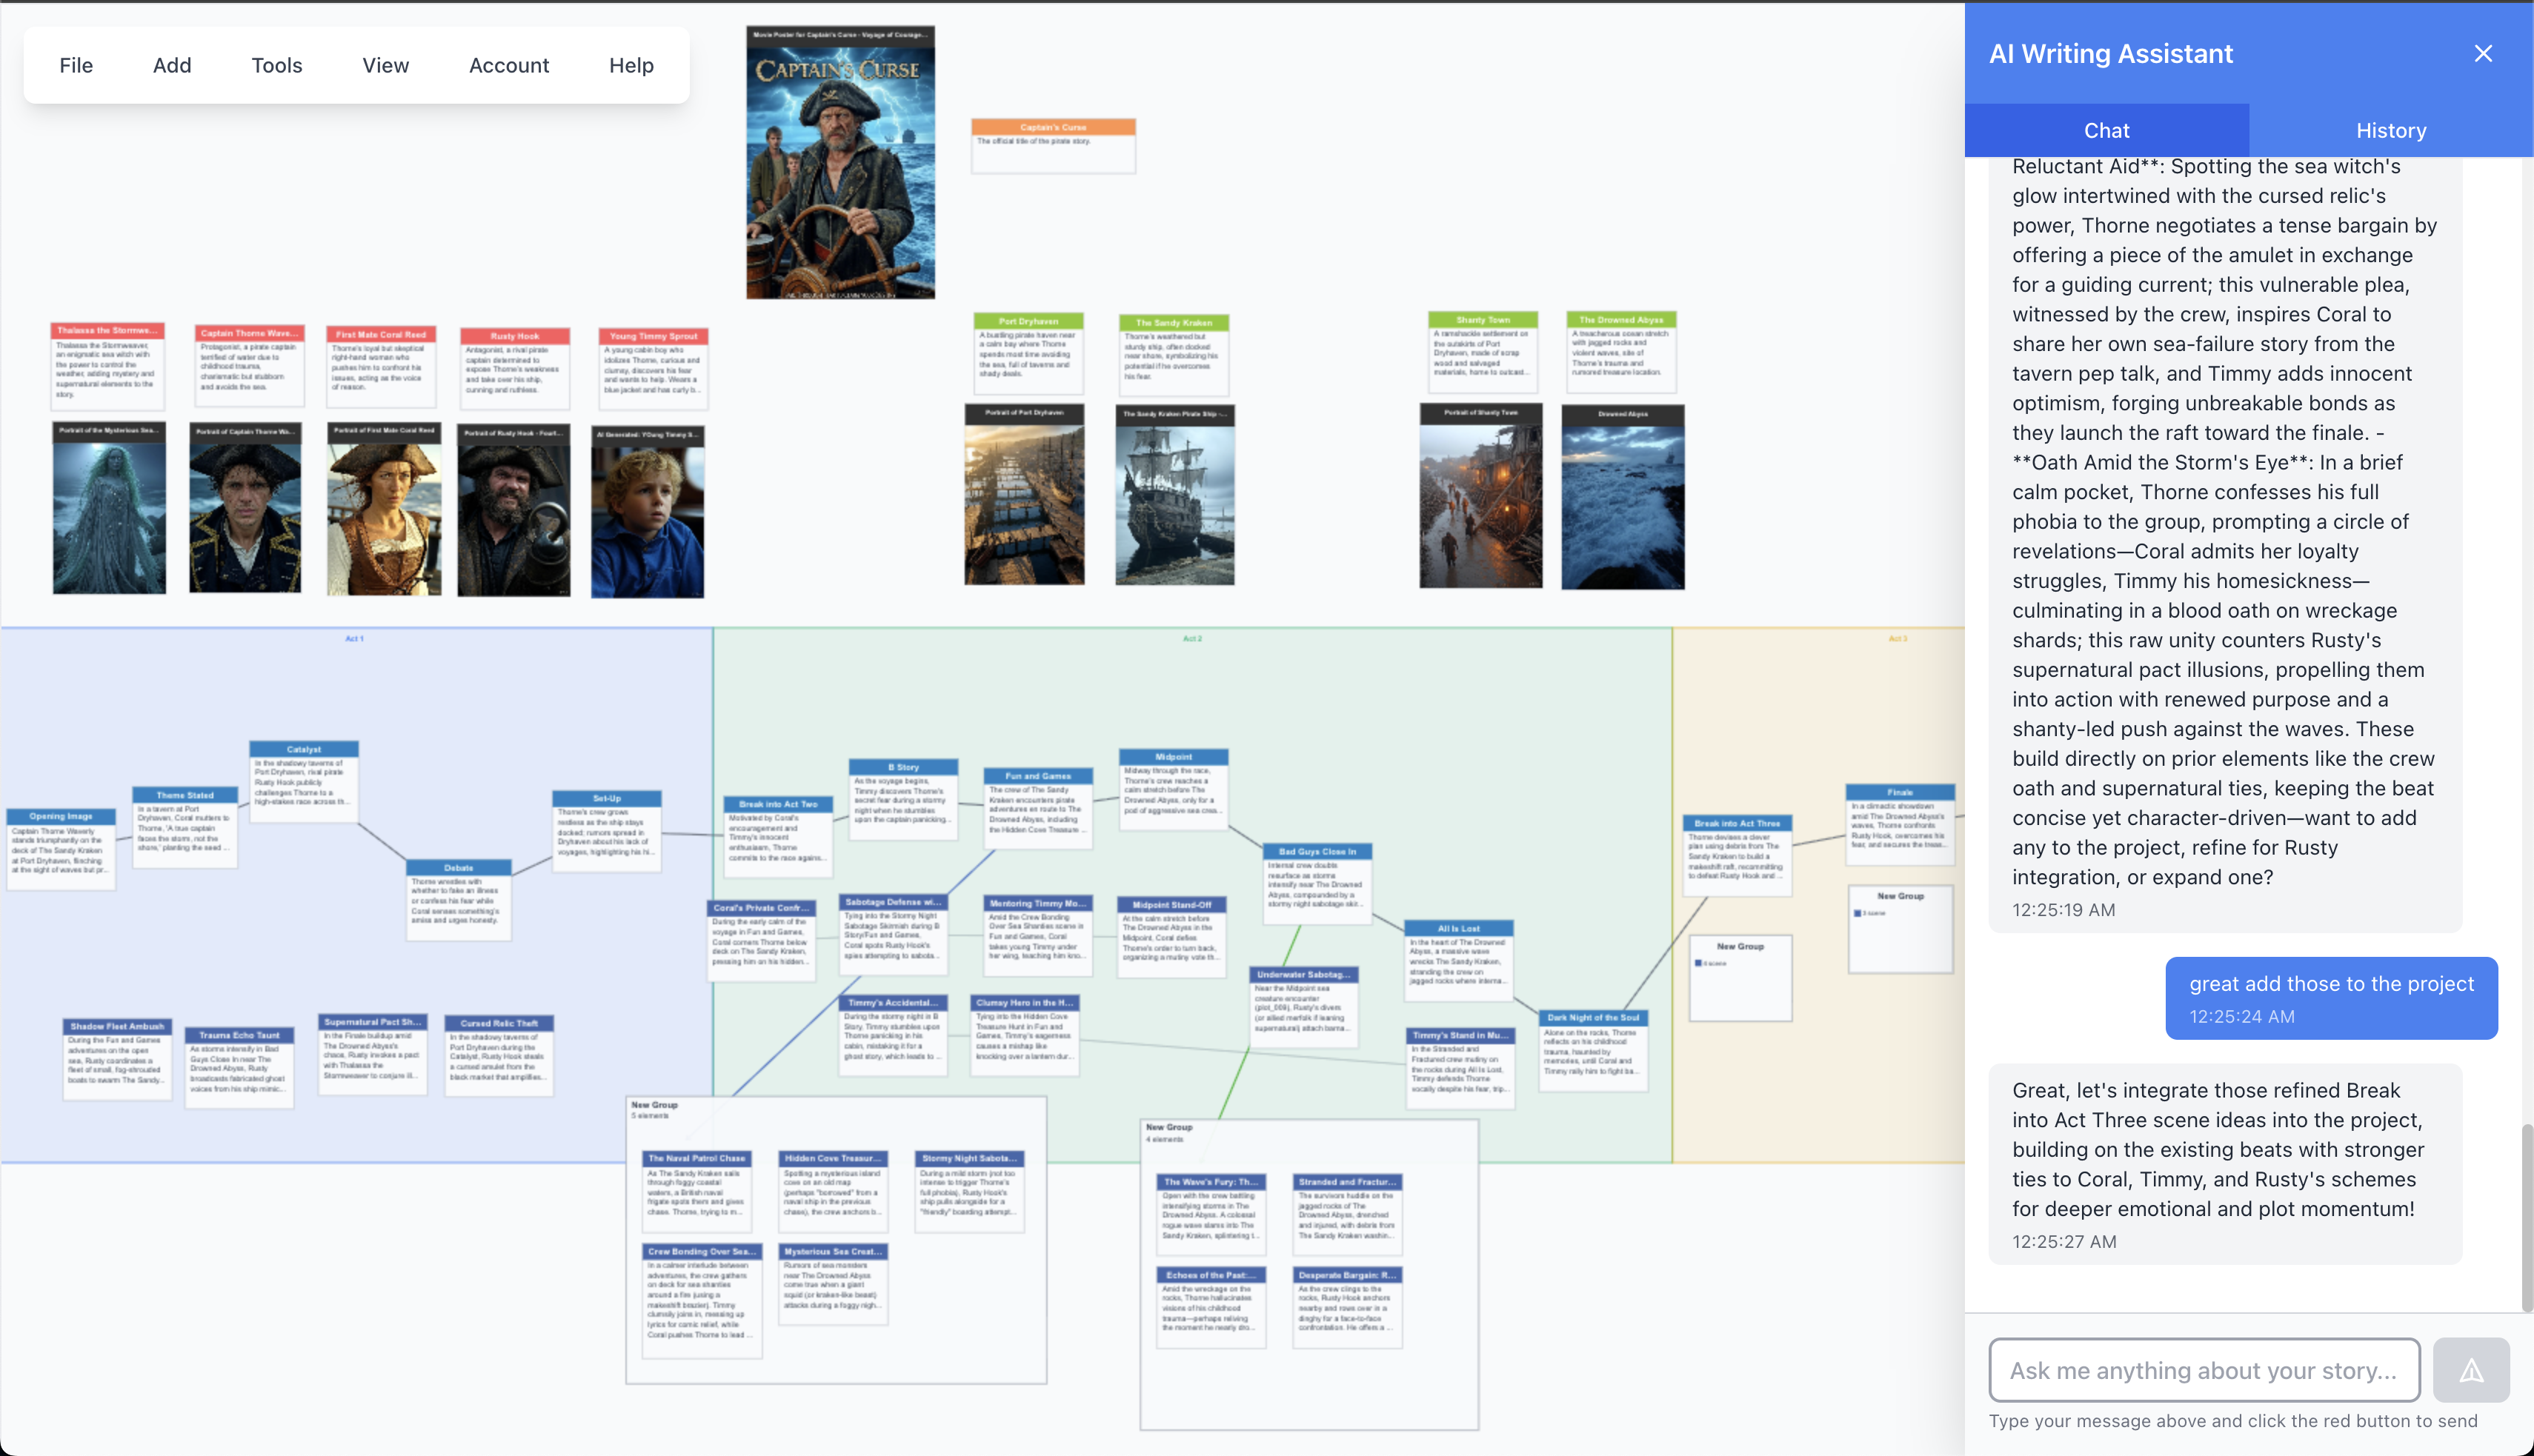The image size is (2534, 1456).
Task: Open the Tools menu
Action: 276,65
